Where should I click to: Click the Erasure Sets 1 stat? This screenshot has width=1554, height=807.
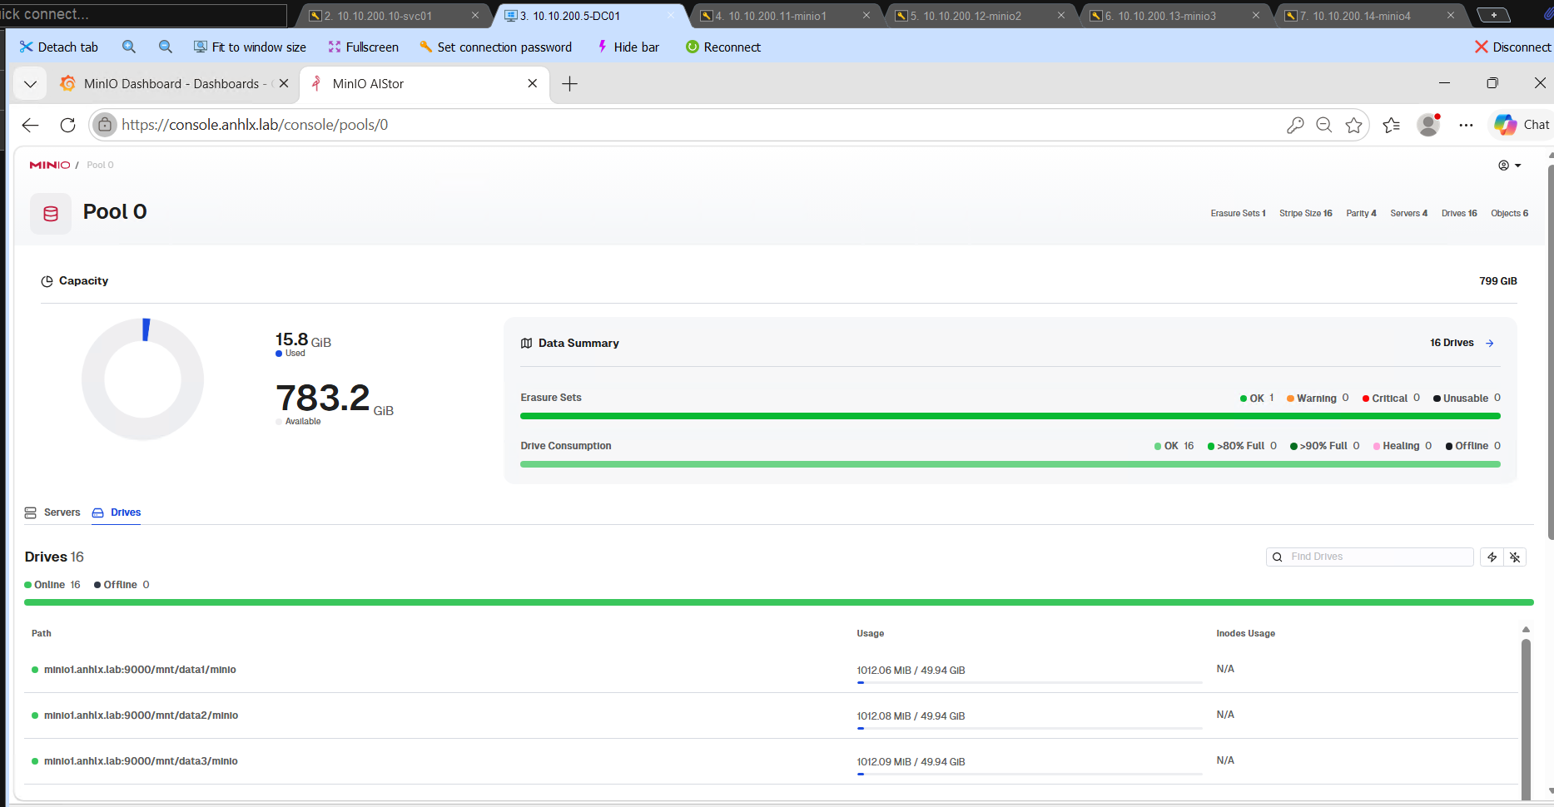pyautogui.click(x=1238, y=214)
